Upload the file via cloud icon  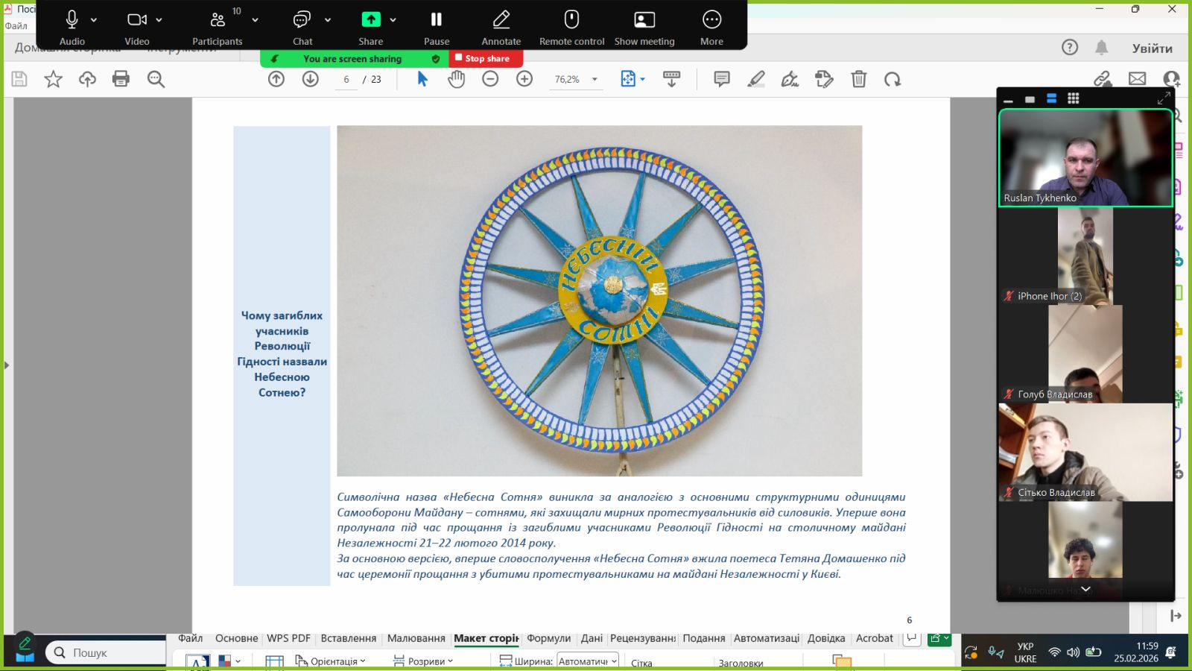[87, 79]
